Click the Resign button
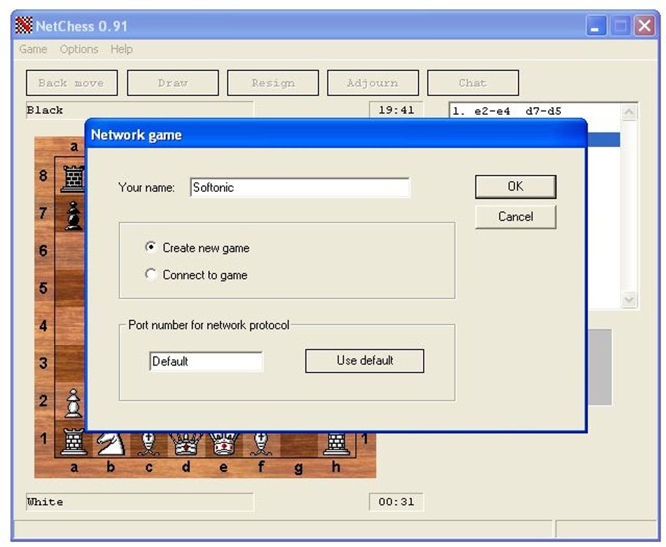Image resolution: width=666 pixels, height=547 pixels. point(273,83)
